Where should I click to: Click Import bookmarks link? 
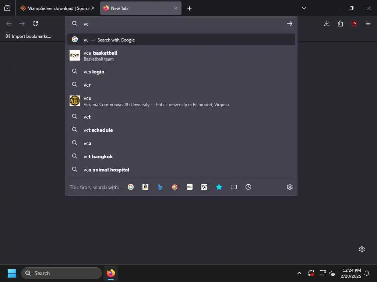28,36
